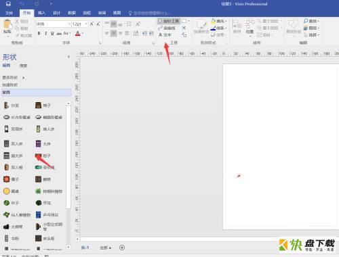
Task: Select the orange 凳子 stool shape
Action: click(12, 179)
